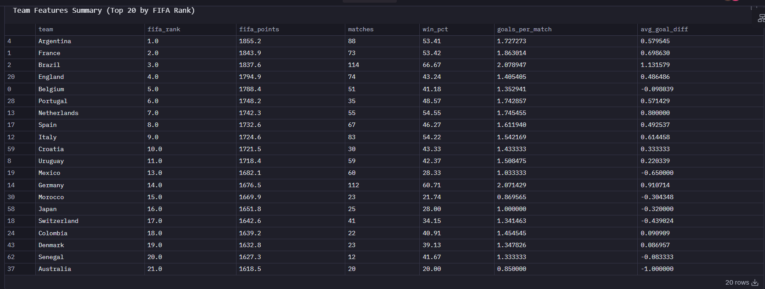Click row index 62 for Senegal

(11, 257)
